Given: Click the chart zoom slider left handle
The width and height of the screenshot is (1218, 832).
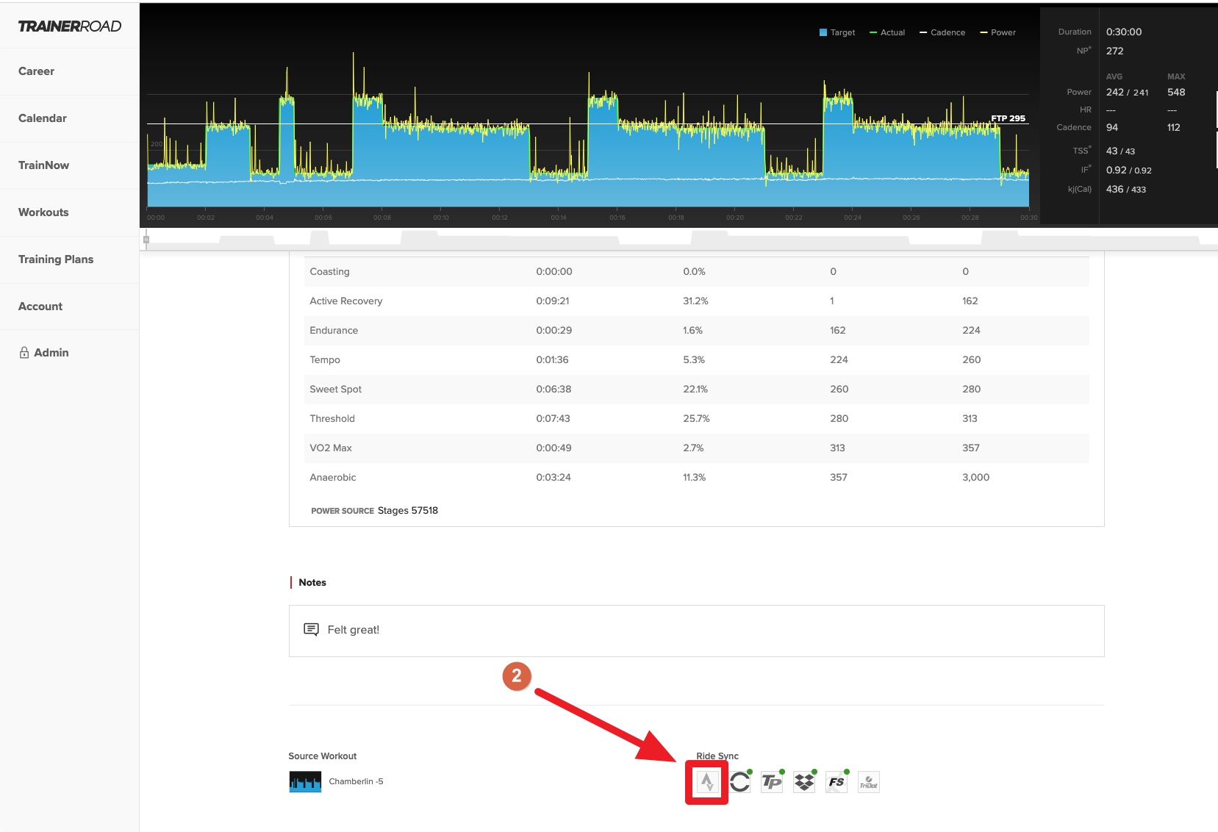Looking at the screenshot, I should [x=146, y=240].
